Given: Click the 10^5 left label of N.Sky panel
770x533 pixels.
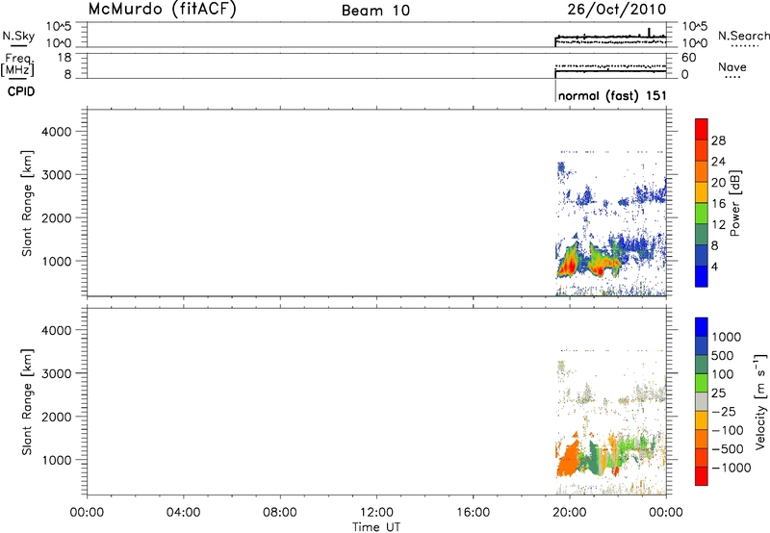Looking at the screenshot, I should click(59, 27).
